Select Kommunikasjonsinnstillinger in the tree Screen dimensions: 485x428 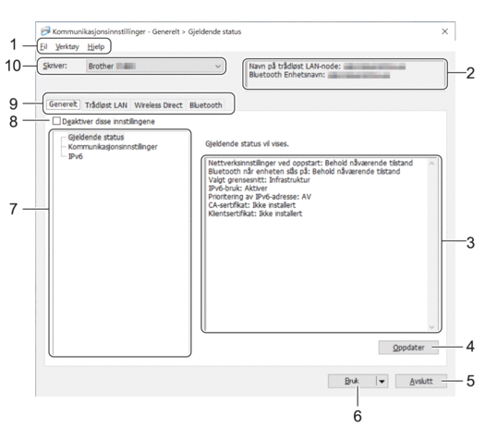coord(113,147)
